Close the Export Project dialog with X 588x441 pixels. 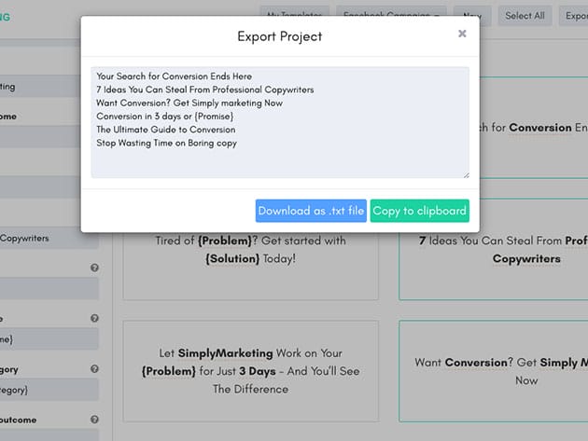point(462,34)
